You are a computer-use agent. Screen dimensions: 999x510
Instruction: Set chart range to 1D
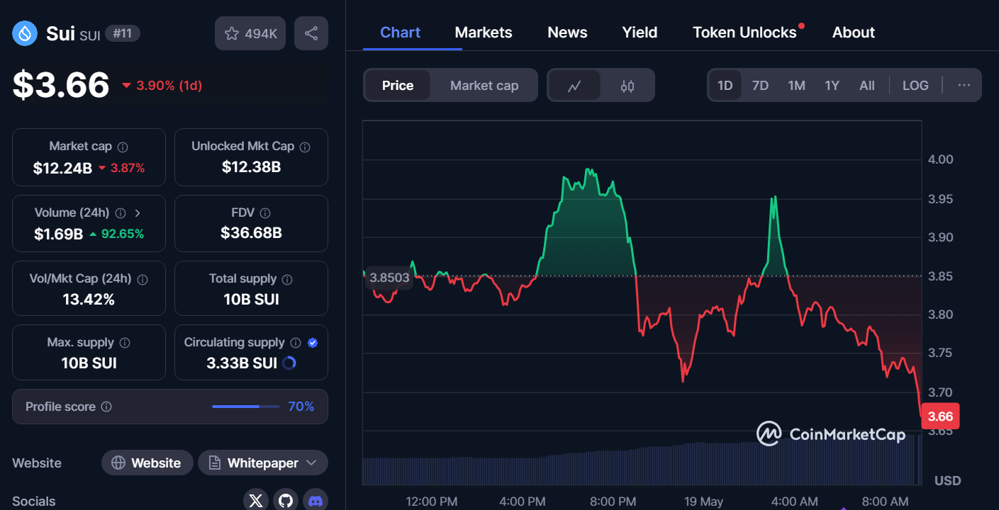point(725,86)
